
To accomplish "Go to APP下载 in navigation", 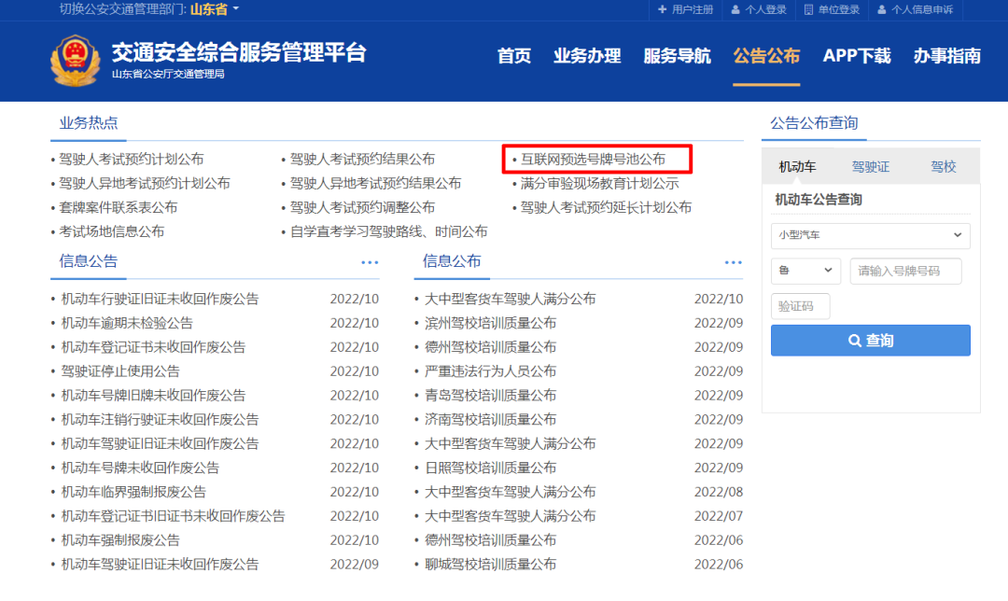I will (856, 56).
